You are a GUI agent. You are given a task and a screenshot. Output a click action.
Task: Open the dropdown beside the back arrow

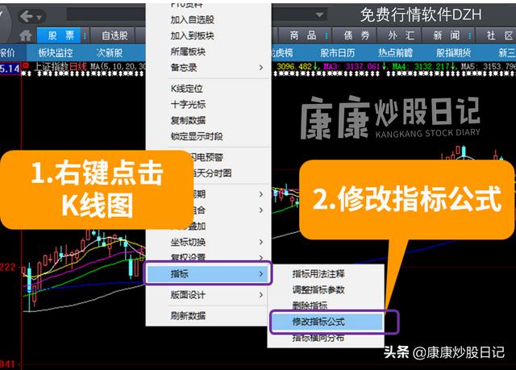tap(40, 17)
